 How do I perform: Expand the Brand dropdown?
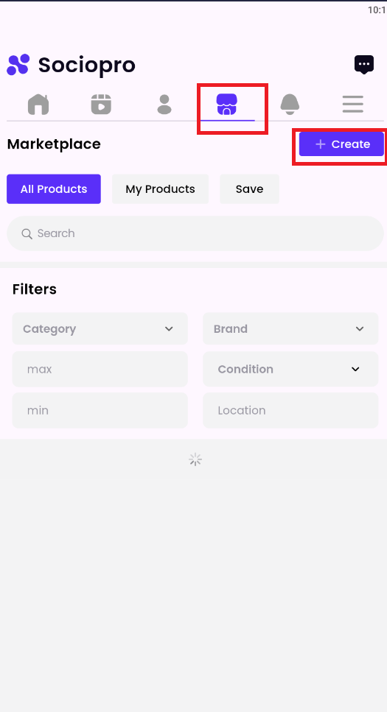coord(290,328)
